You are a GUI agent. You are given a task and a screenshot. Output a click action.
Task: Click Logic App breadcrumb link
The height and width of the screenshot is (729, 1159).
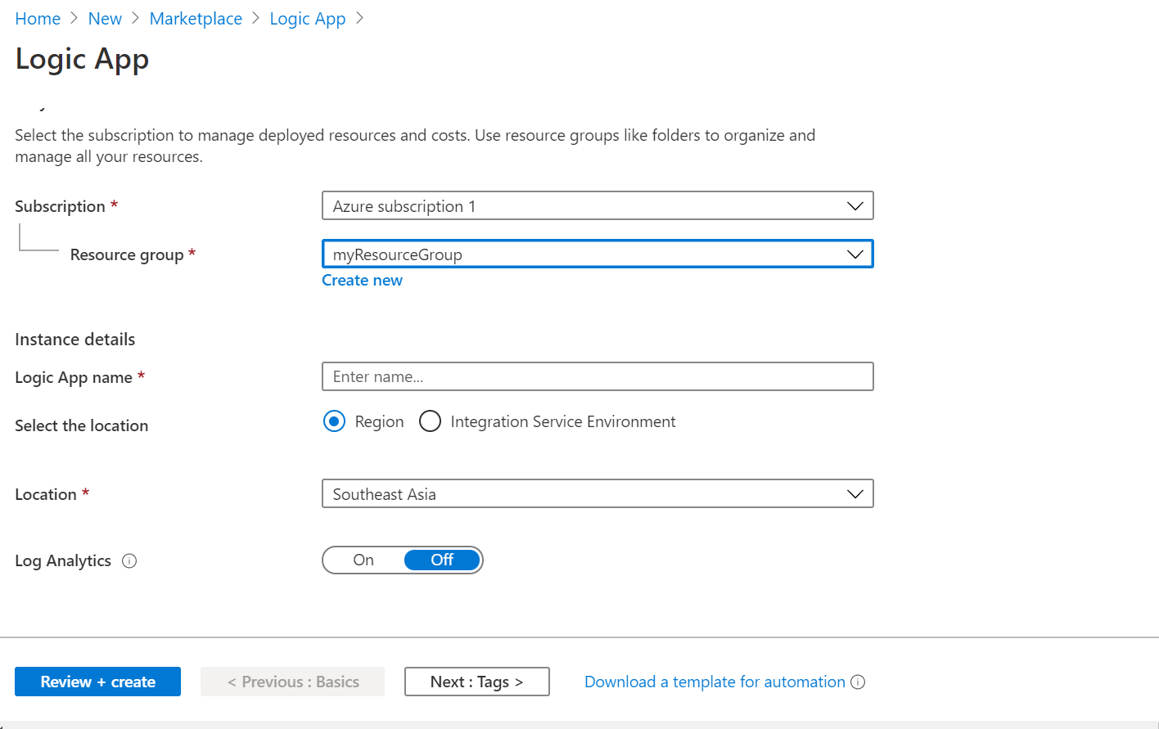(x=308, y=19)
